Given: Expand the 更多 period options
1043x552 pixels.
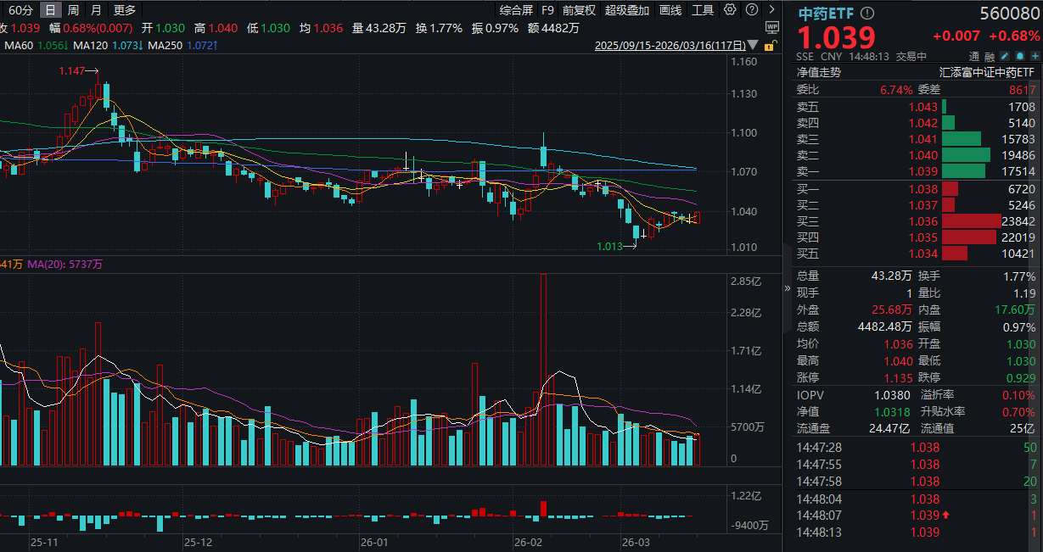Looking at the screenshot, I should tap(124, 8).
